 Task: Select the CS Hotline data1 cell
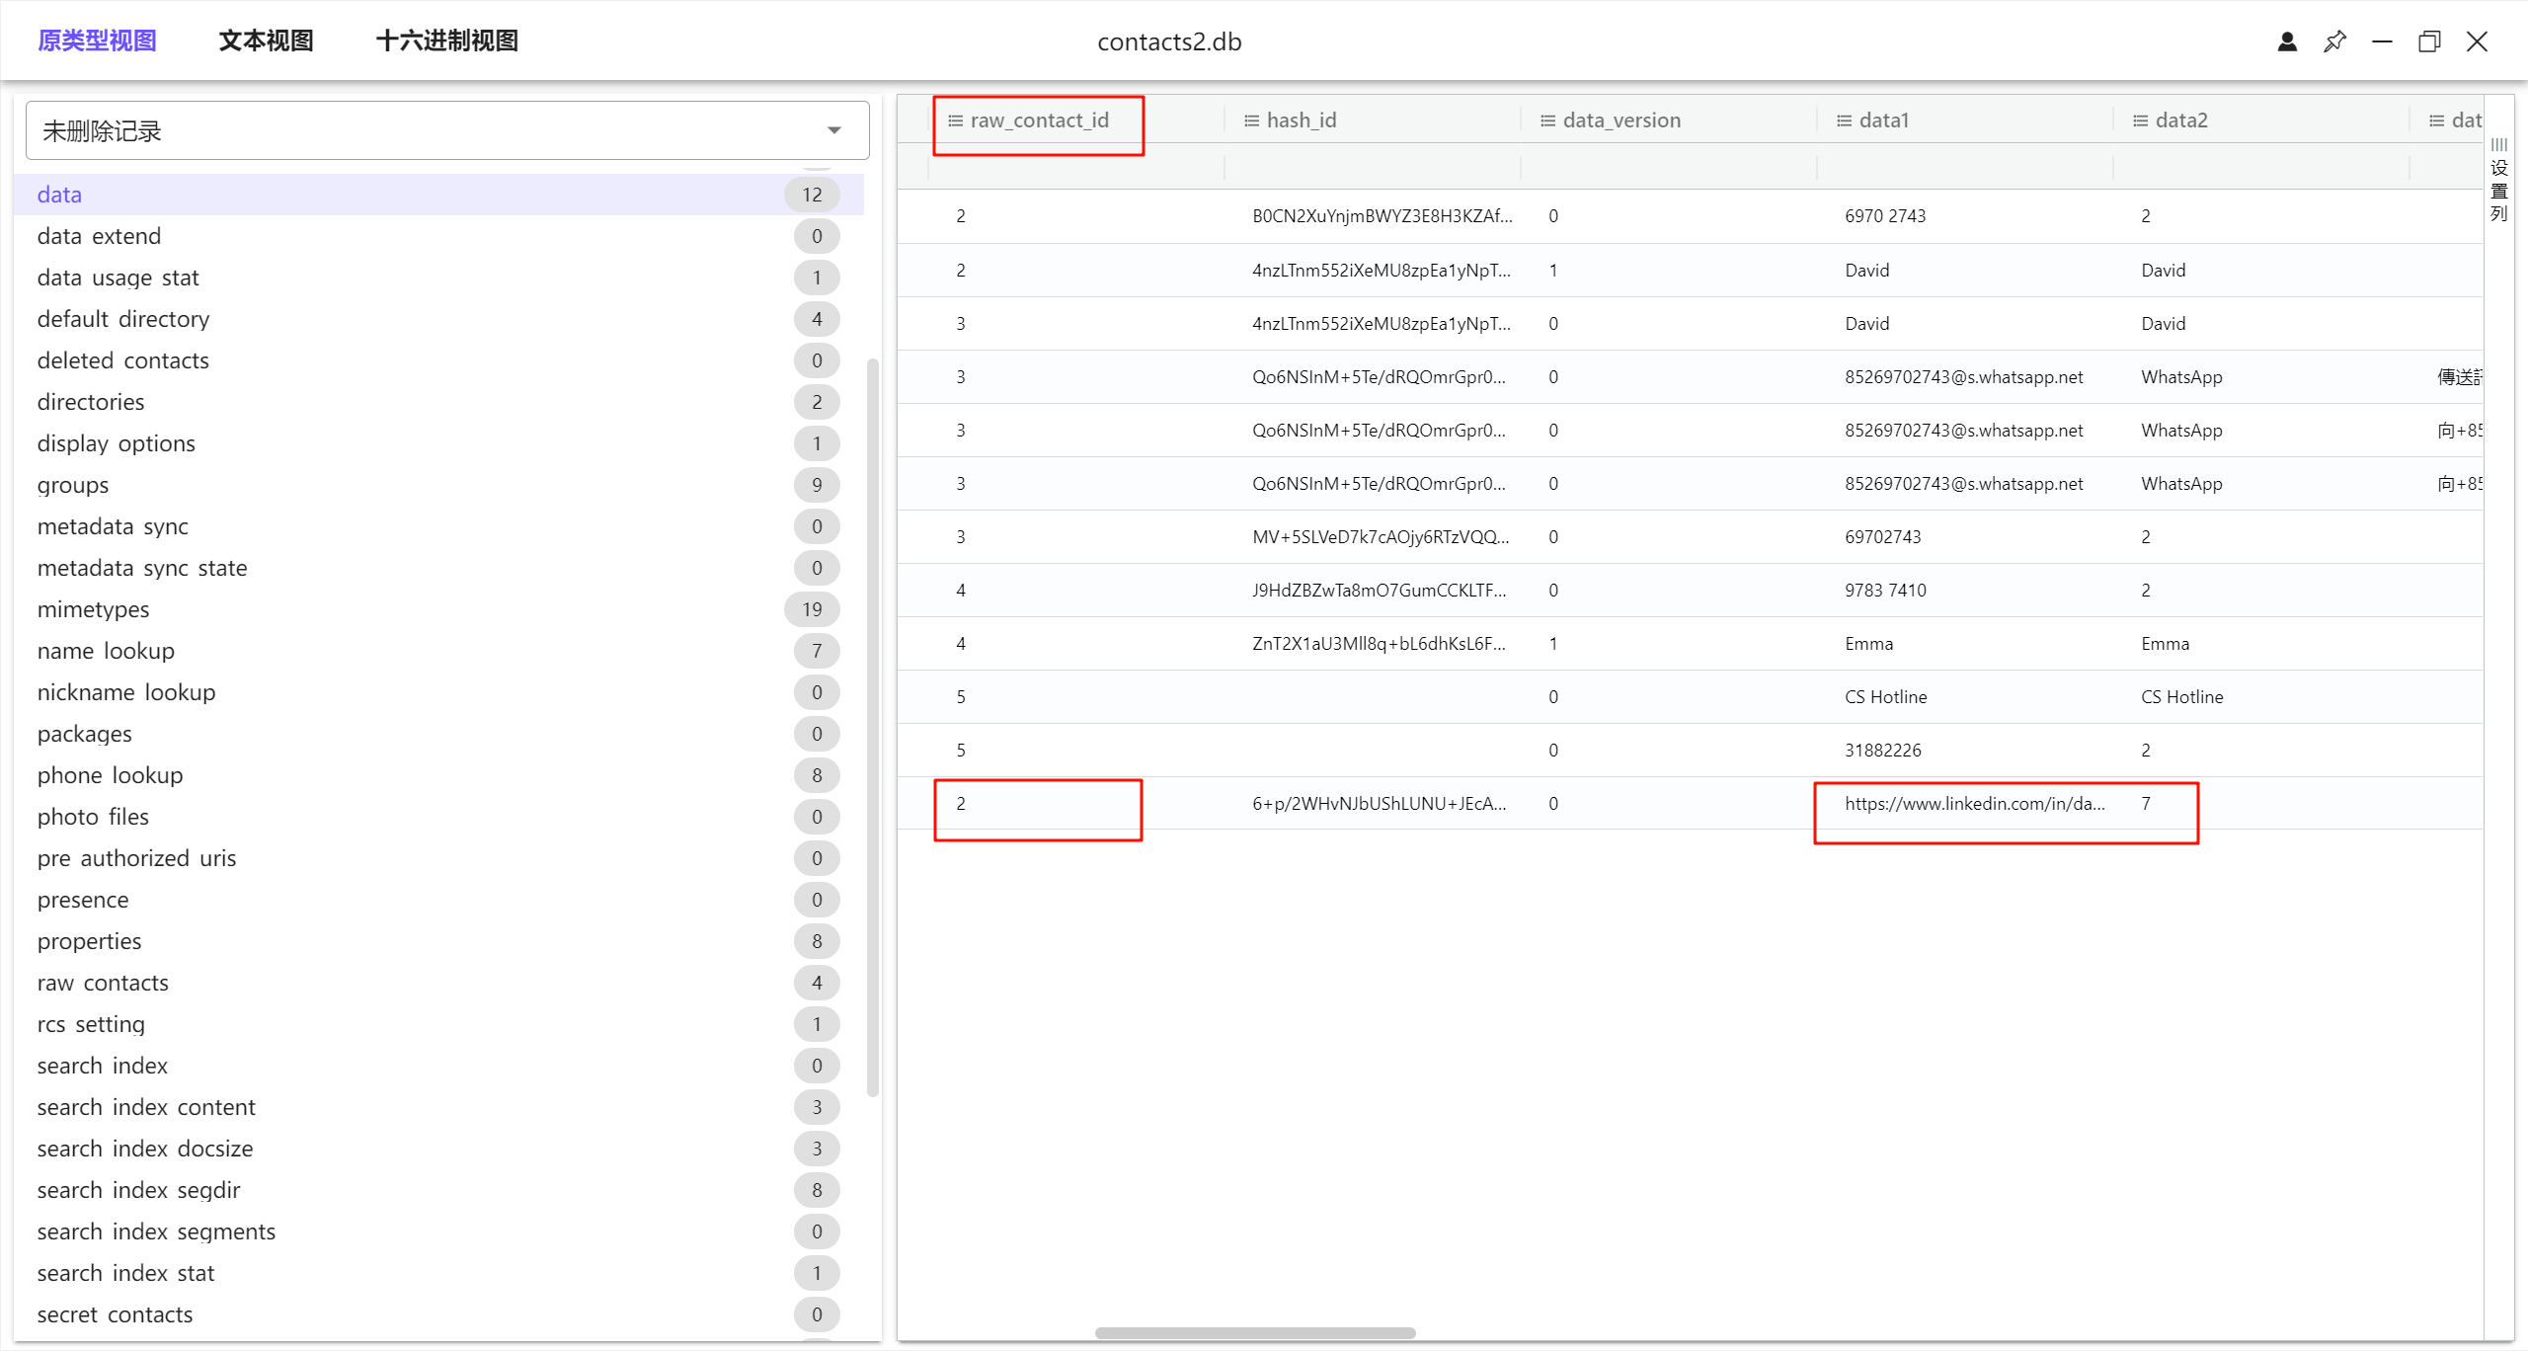(x=1885, y=697)
